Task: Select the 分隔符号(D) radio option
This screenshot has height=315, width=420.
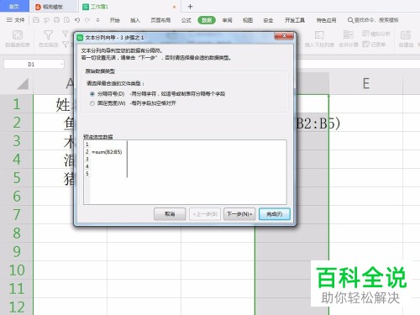Action: point(92,94)
